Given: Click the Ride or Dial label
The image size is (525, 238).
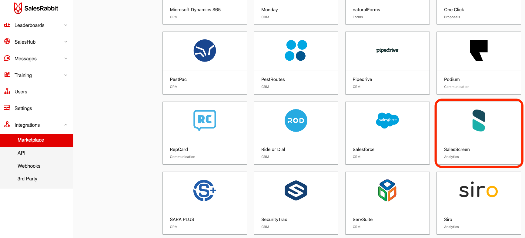Looking at the screenshot, I should [x=273, y=149].
